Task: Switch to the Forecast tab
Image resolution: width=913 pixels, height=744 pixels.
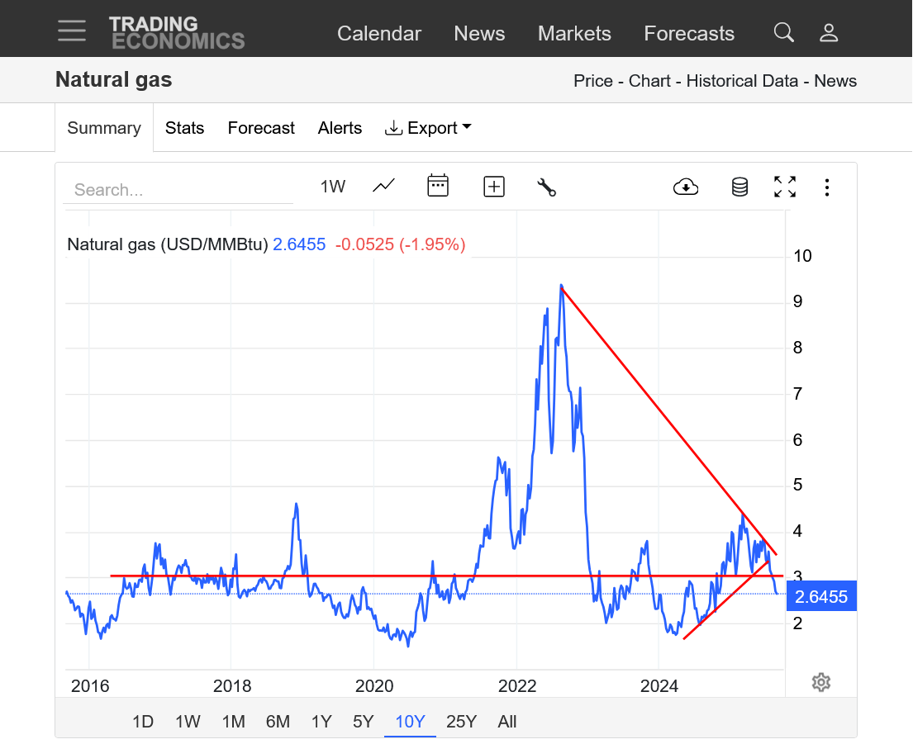Action: (x=261, y=128)
